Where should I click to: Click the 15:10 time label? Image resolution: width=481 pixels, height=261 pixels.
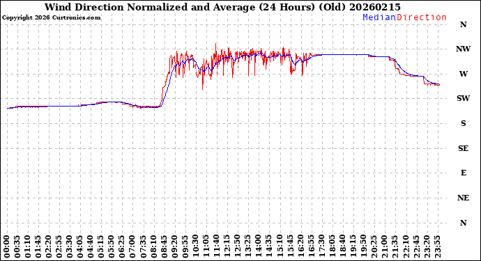[280, 246]
